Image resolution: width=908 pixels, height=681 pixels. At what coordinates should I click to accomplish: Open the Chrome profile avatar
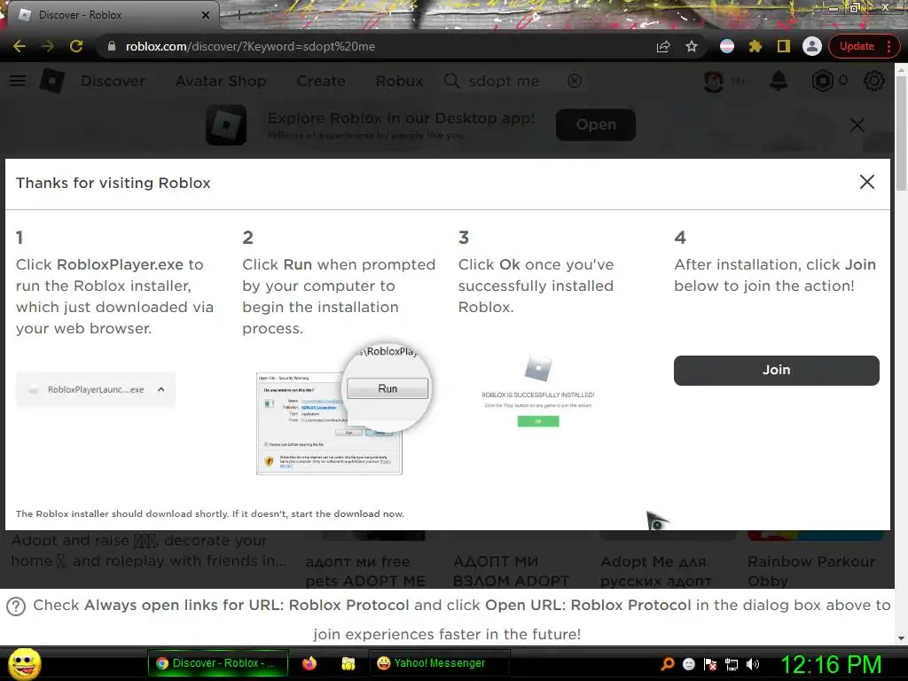tap(812, 46)
